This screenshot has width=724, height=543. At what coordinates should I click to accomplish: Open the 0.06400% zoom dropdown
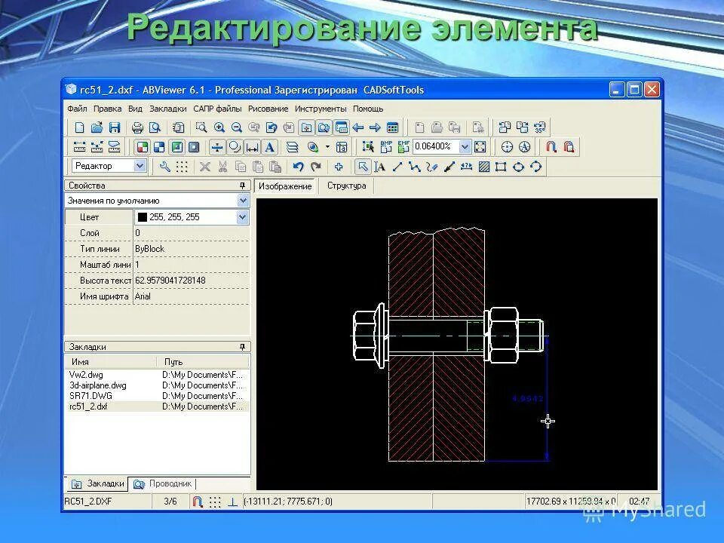465,147
